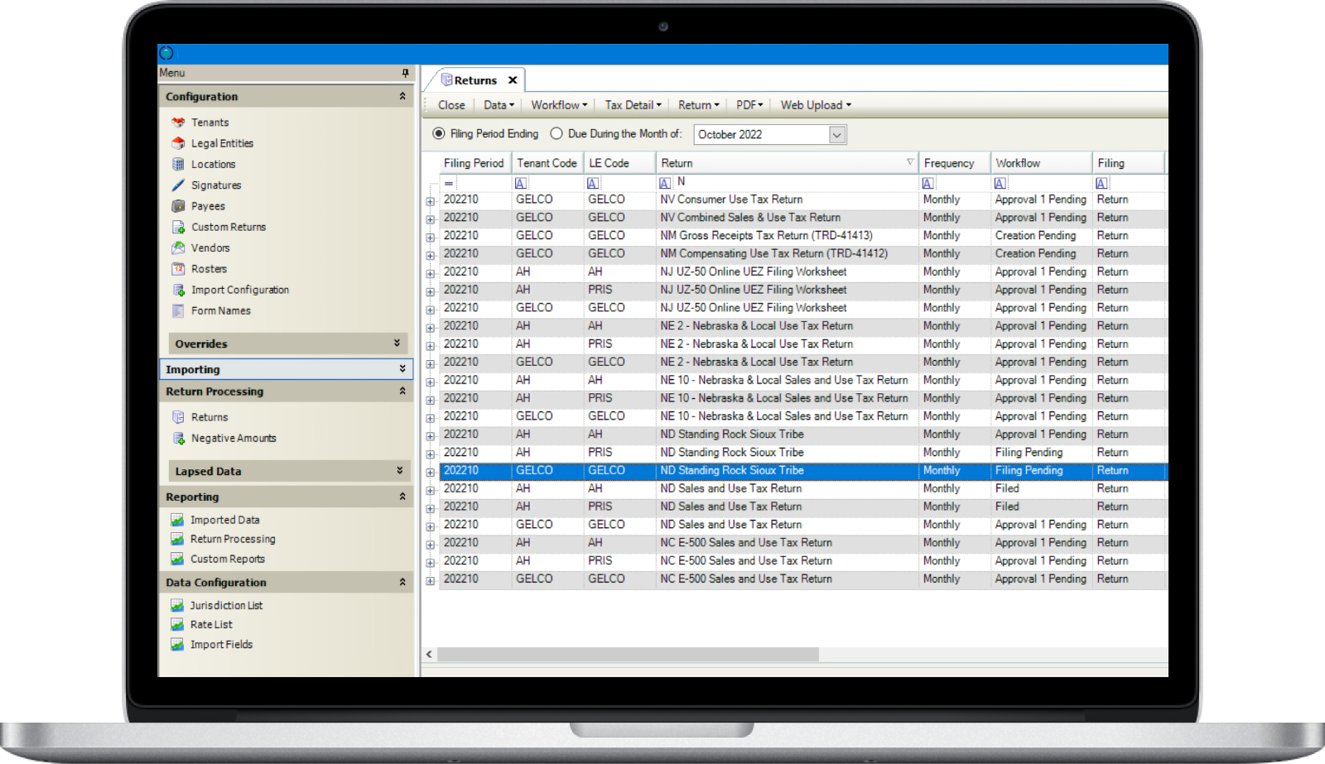Open the Rosters configuration icon

(x=178, y=268)
